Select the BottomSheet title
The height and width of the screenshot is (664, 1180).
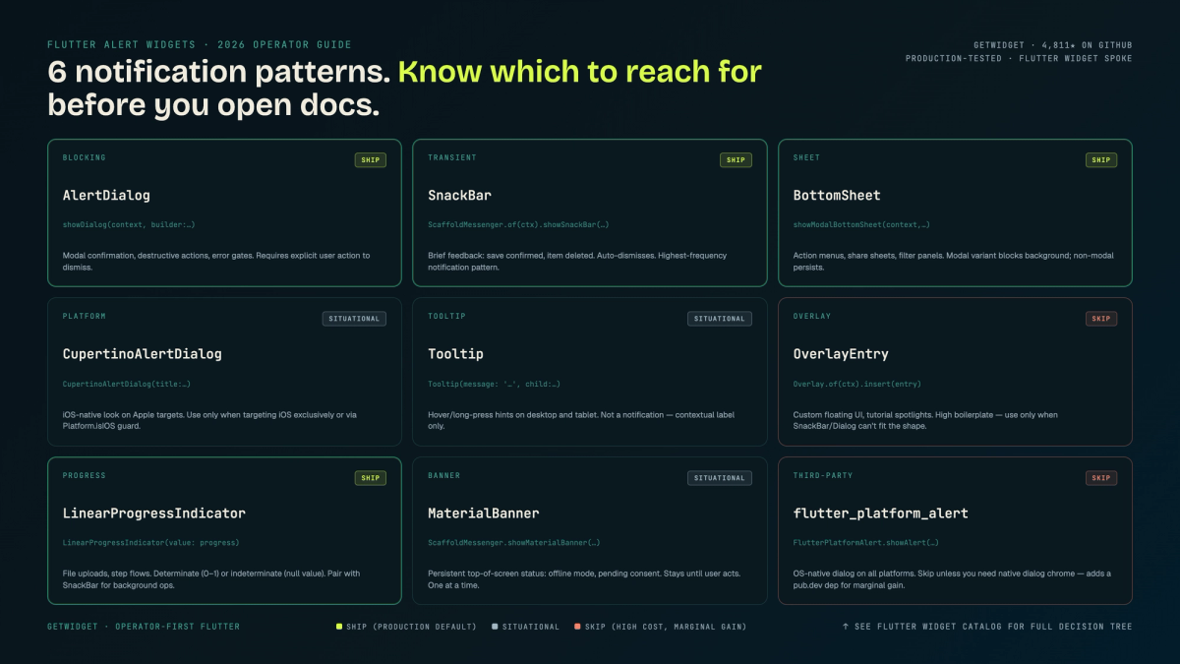837,195
